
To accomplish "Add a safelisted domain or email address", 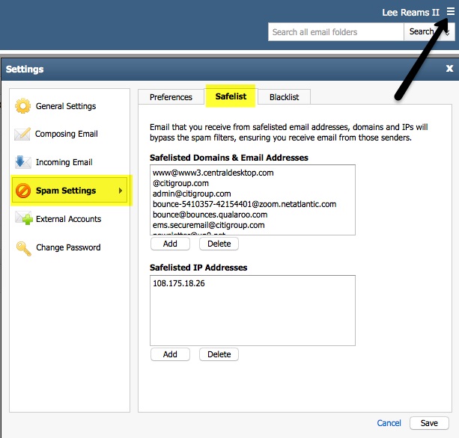I will [170, 244].
